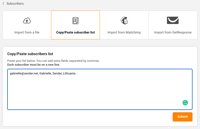Select the 'Copy/Paste subscriber list' tab label
Image resolution: width=200 pixels, height=129 pixels.
click(x=75, y=32)
